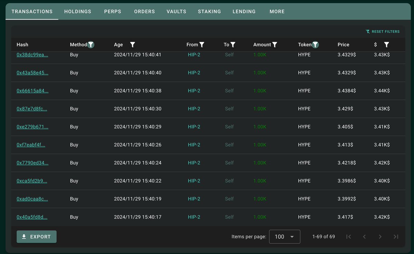The width and height of the screenshot is (414, 254).
Task: Click HIP-2 sender in the 15:40:17 row
Action: (194, 217)
